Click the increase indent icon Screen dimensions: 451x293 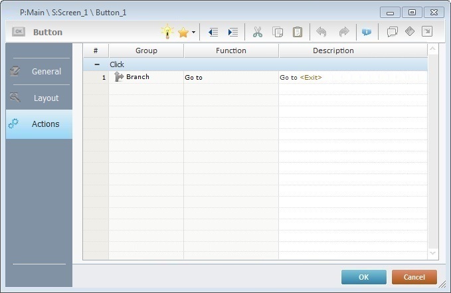232,32
